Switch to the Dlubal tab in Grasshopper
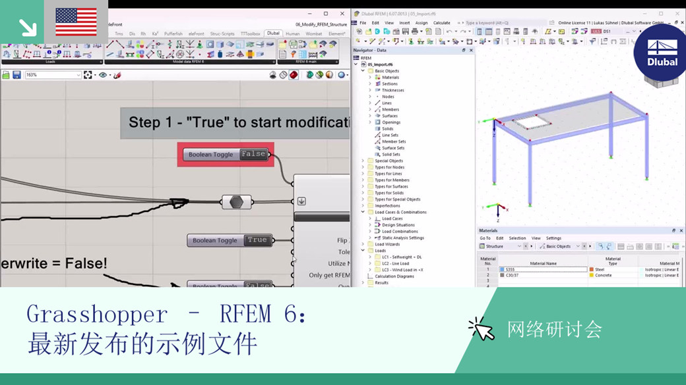The width and height of the screenshot is (686, 385). click(273, 33)
